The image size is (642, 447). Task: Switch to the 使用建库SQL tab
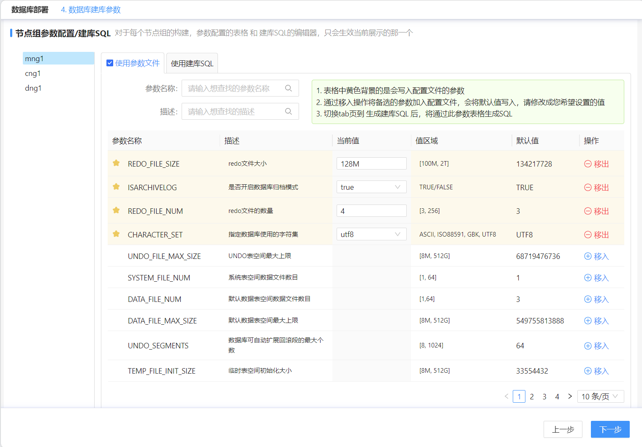[192, 64]
